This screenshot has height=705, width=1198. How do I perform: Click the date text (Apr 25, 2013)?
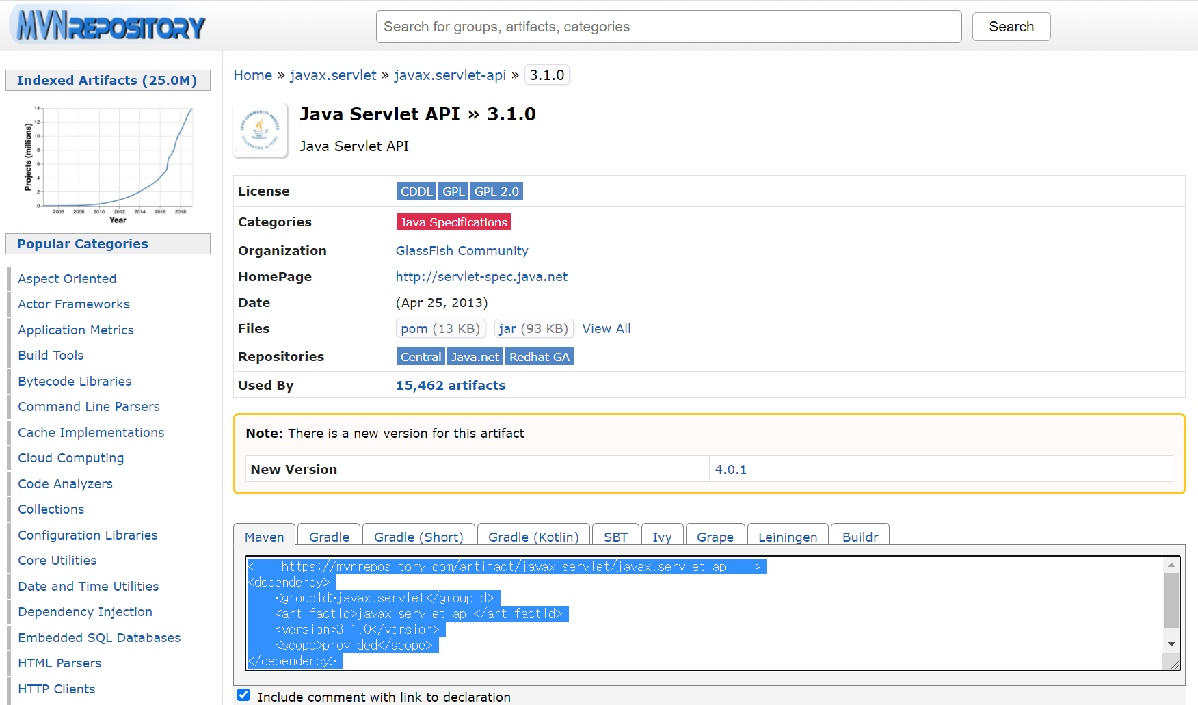point(442,303)
